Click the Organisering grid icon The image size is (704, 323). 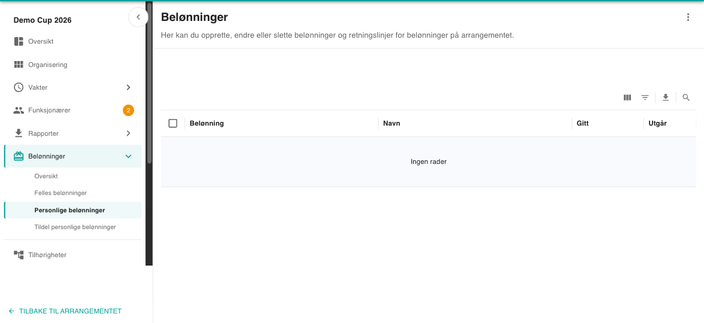tap(19, 65)
